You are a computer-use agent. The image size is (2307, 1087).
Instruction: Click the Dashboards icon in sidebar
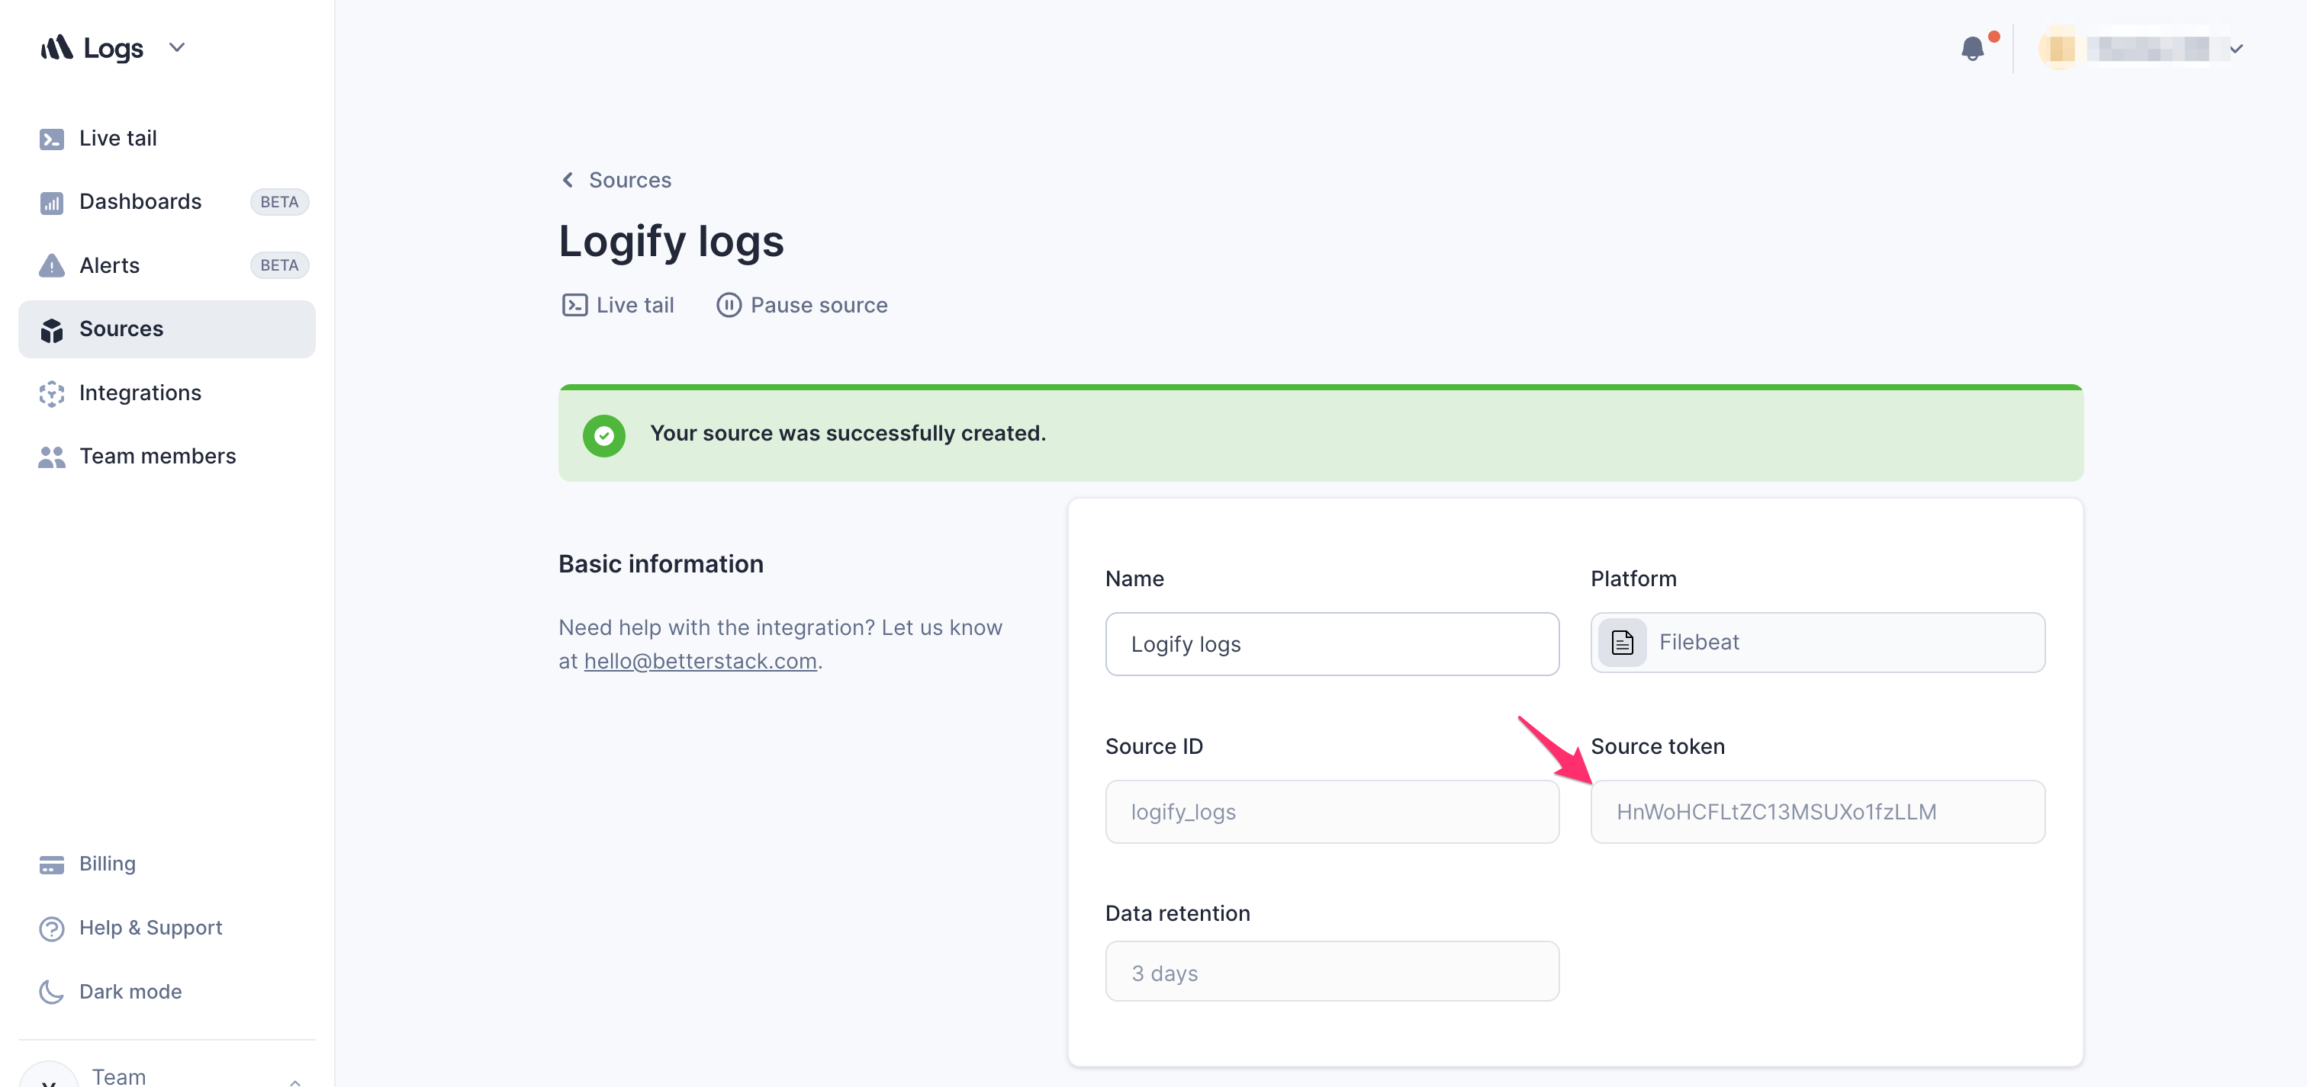pos(52,201)
